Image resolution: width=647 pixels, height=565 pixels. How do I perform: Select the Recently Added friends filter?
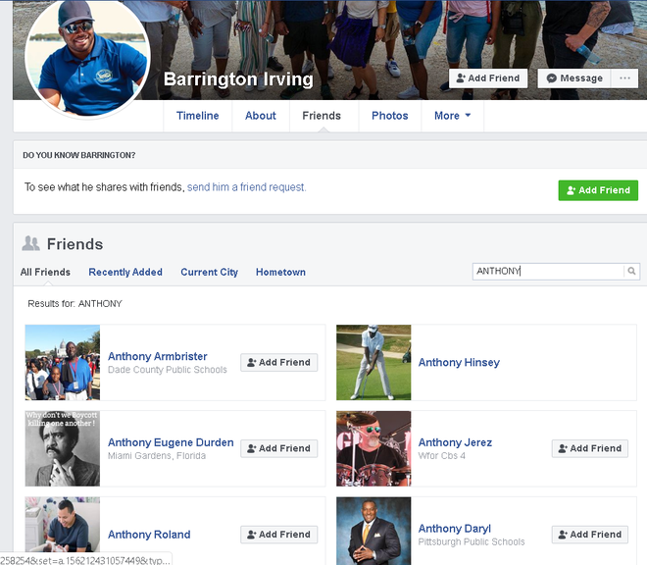[125, 272]
